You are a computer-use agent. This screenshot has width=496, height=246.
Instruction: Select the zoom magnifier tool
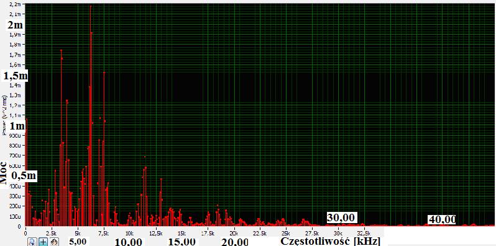32,242
